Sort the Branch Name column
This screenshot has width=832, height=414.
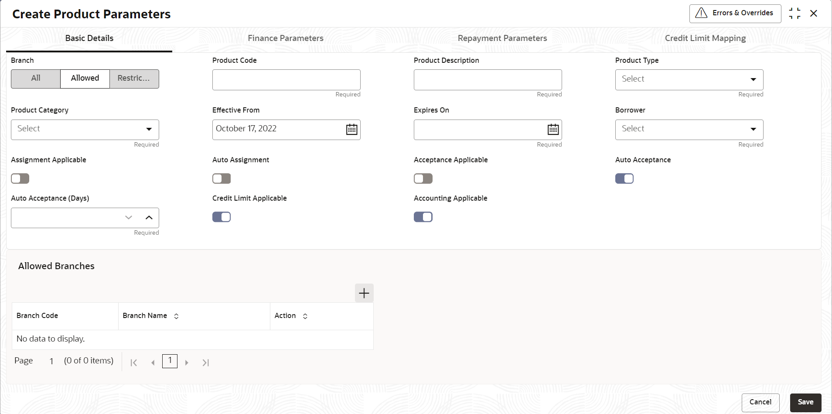[x=176, y=316]
